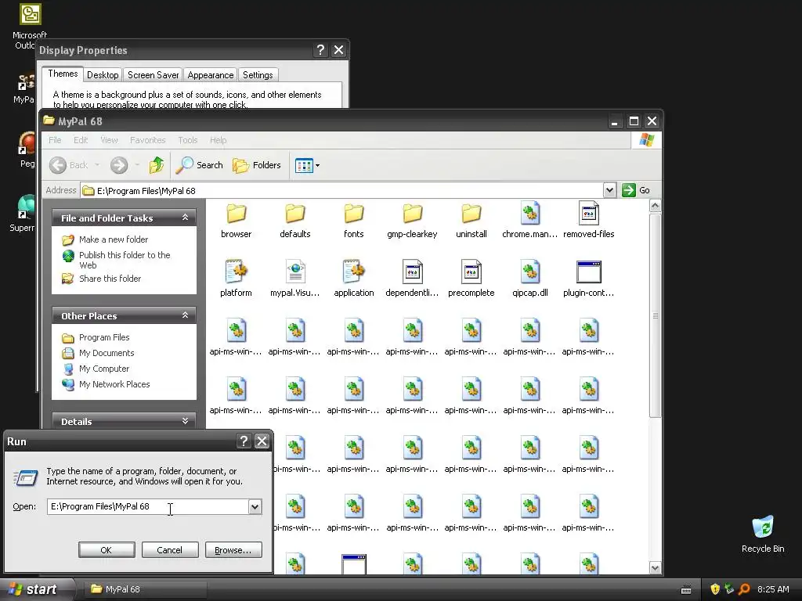The width and height of the screenshot is (802, 601).
Task: Click the safely remove hardware tray icon
Action: (729, 589)
